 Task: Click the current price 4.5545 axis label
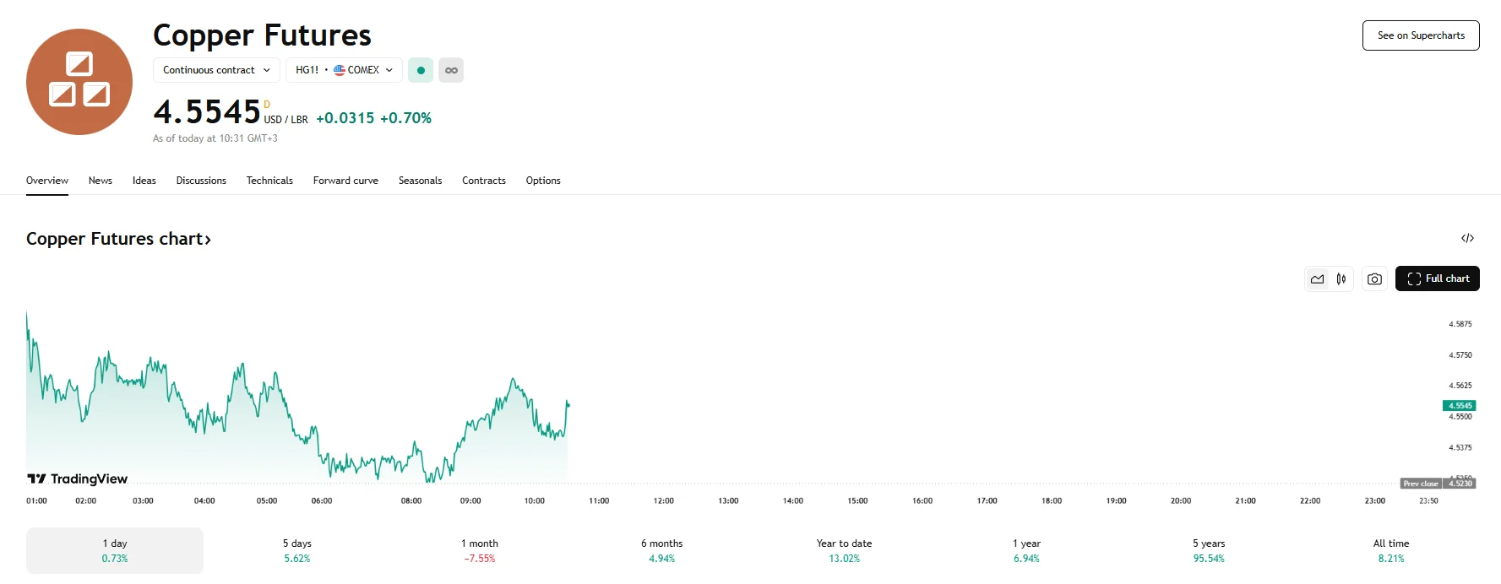(1459, 406)
